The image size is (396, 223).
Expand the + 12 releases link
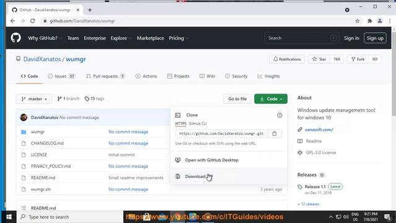pos(308,204)
